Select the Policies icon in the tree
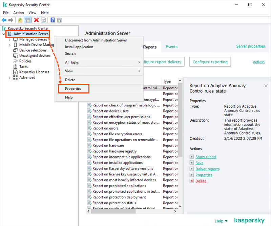The height and width of the screenshot is (226, 271). coord(15,61)
